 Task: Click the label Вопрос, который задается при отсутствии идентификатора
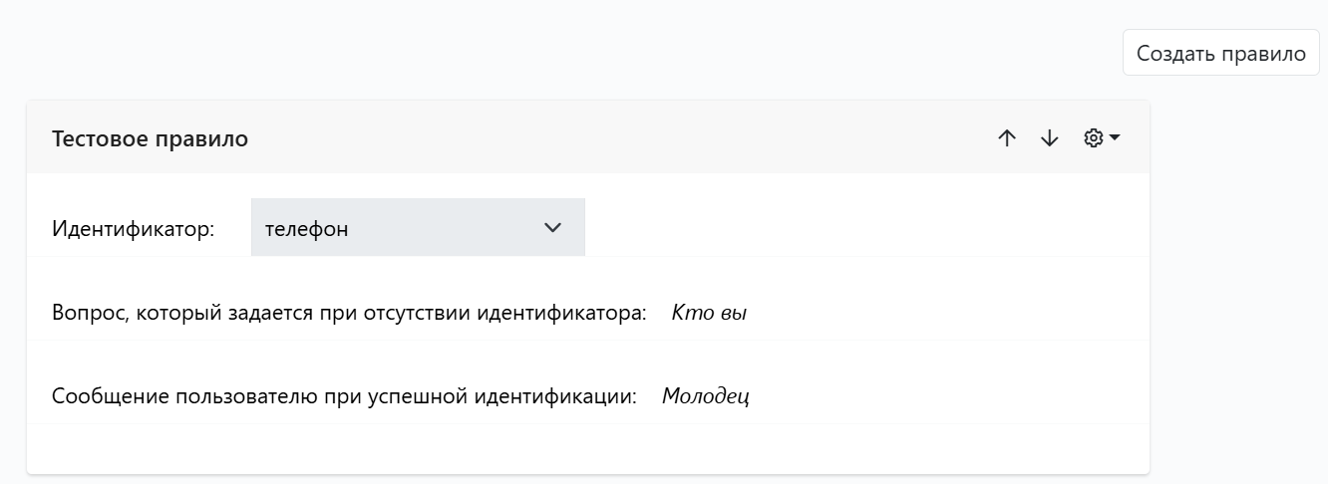point(349,313)
